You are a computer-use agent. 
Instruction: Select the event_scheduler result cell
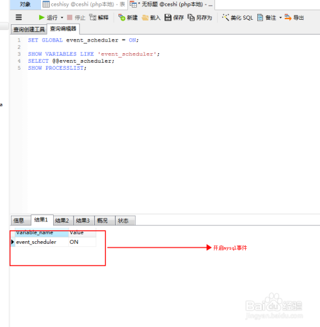point(42,242)
